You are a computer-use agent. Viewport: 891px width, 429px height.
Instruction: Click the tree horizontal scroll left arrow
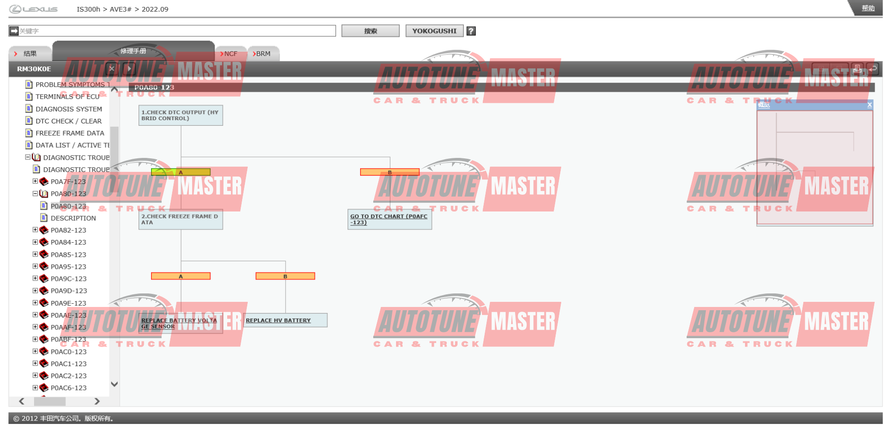pyautogui.click(x=21, y=401)
